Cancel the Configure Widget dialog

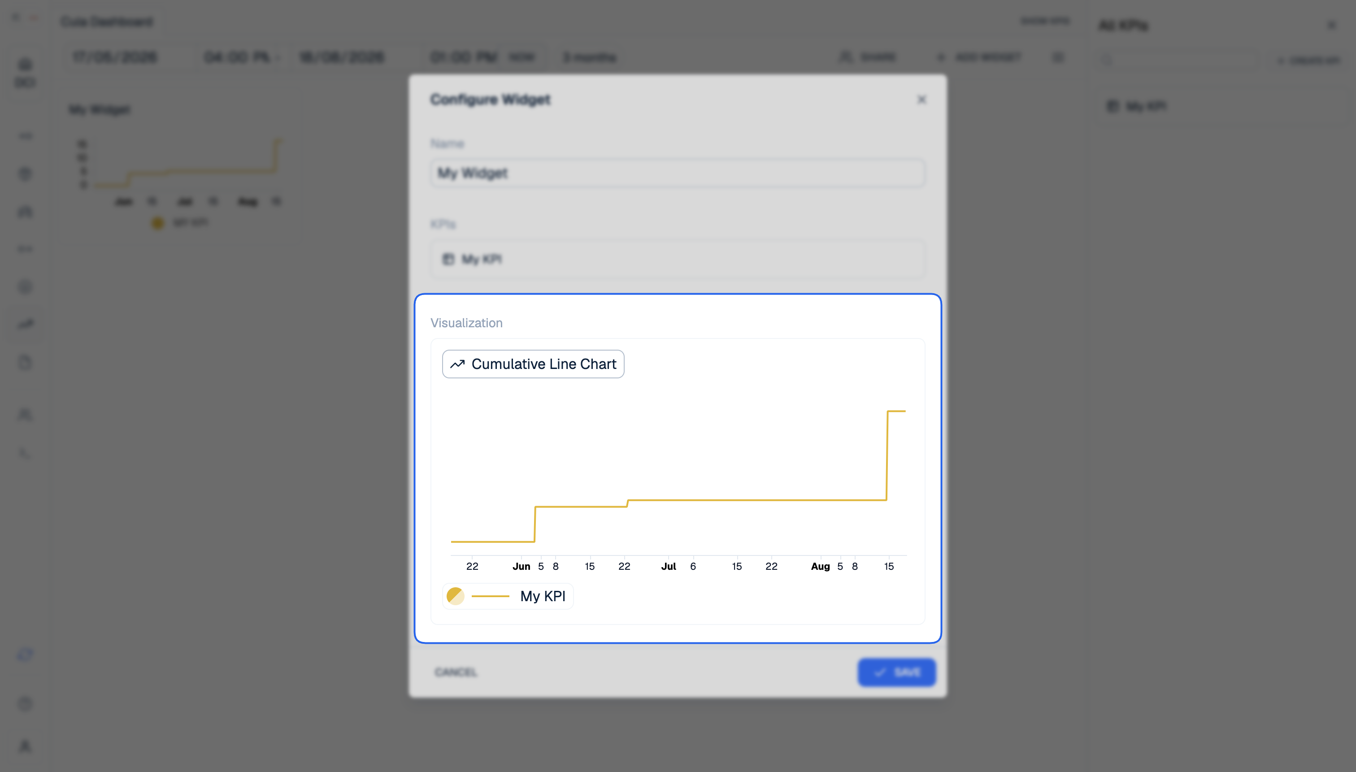pyautogui.click(x=456, y=672)
